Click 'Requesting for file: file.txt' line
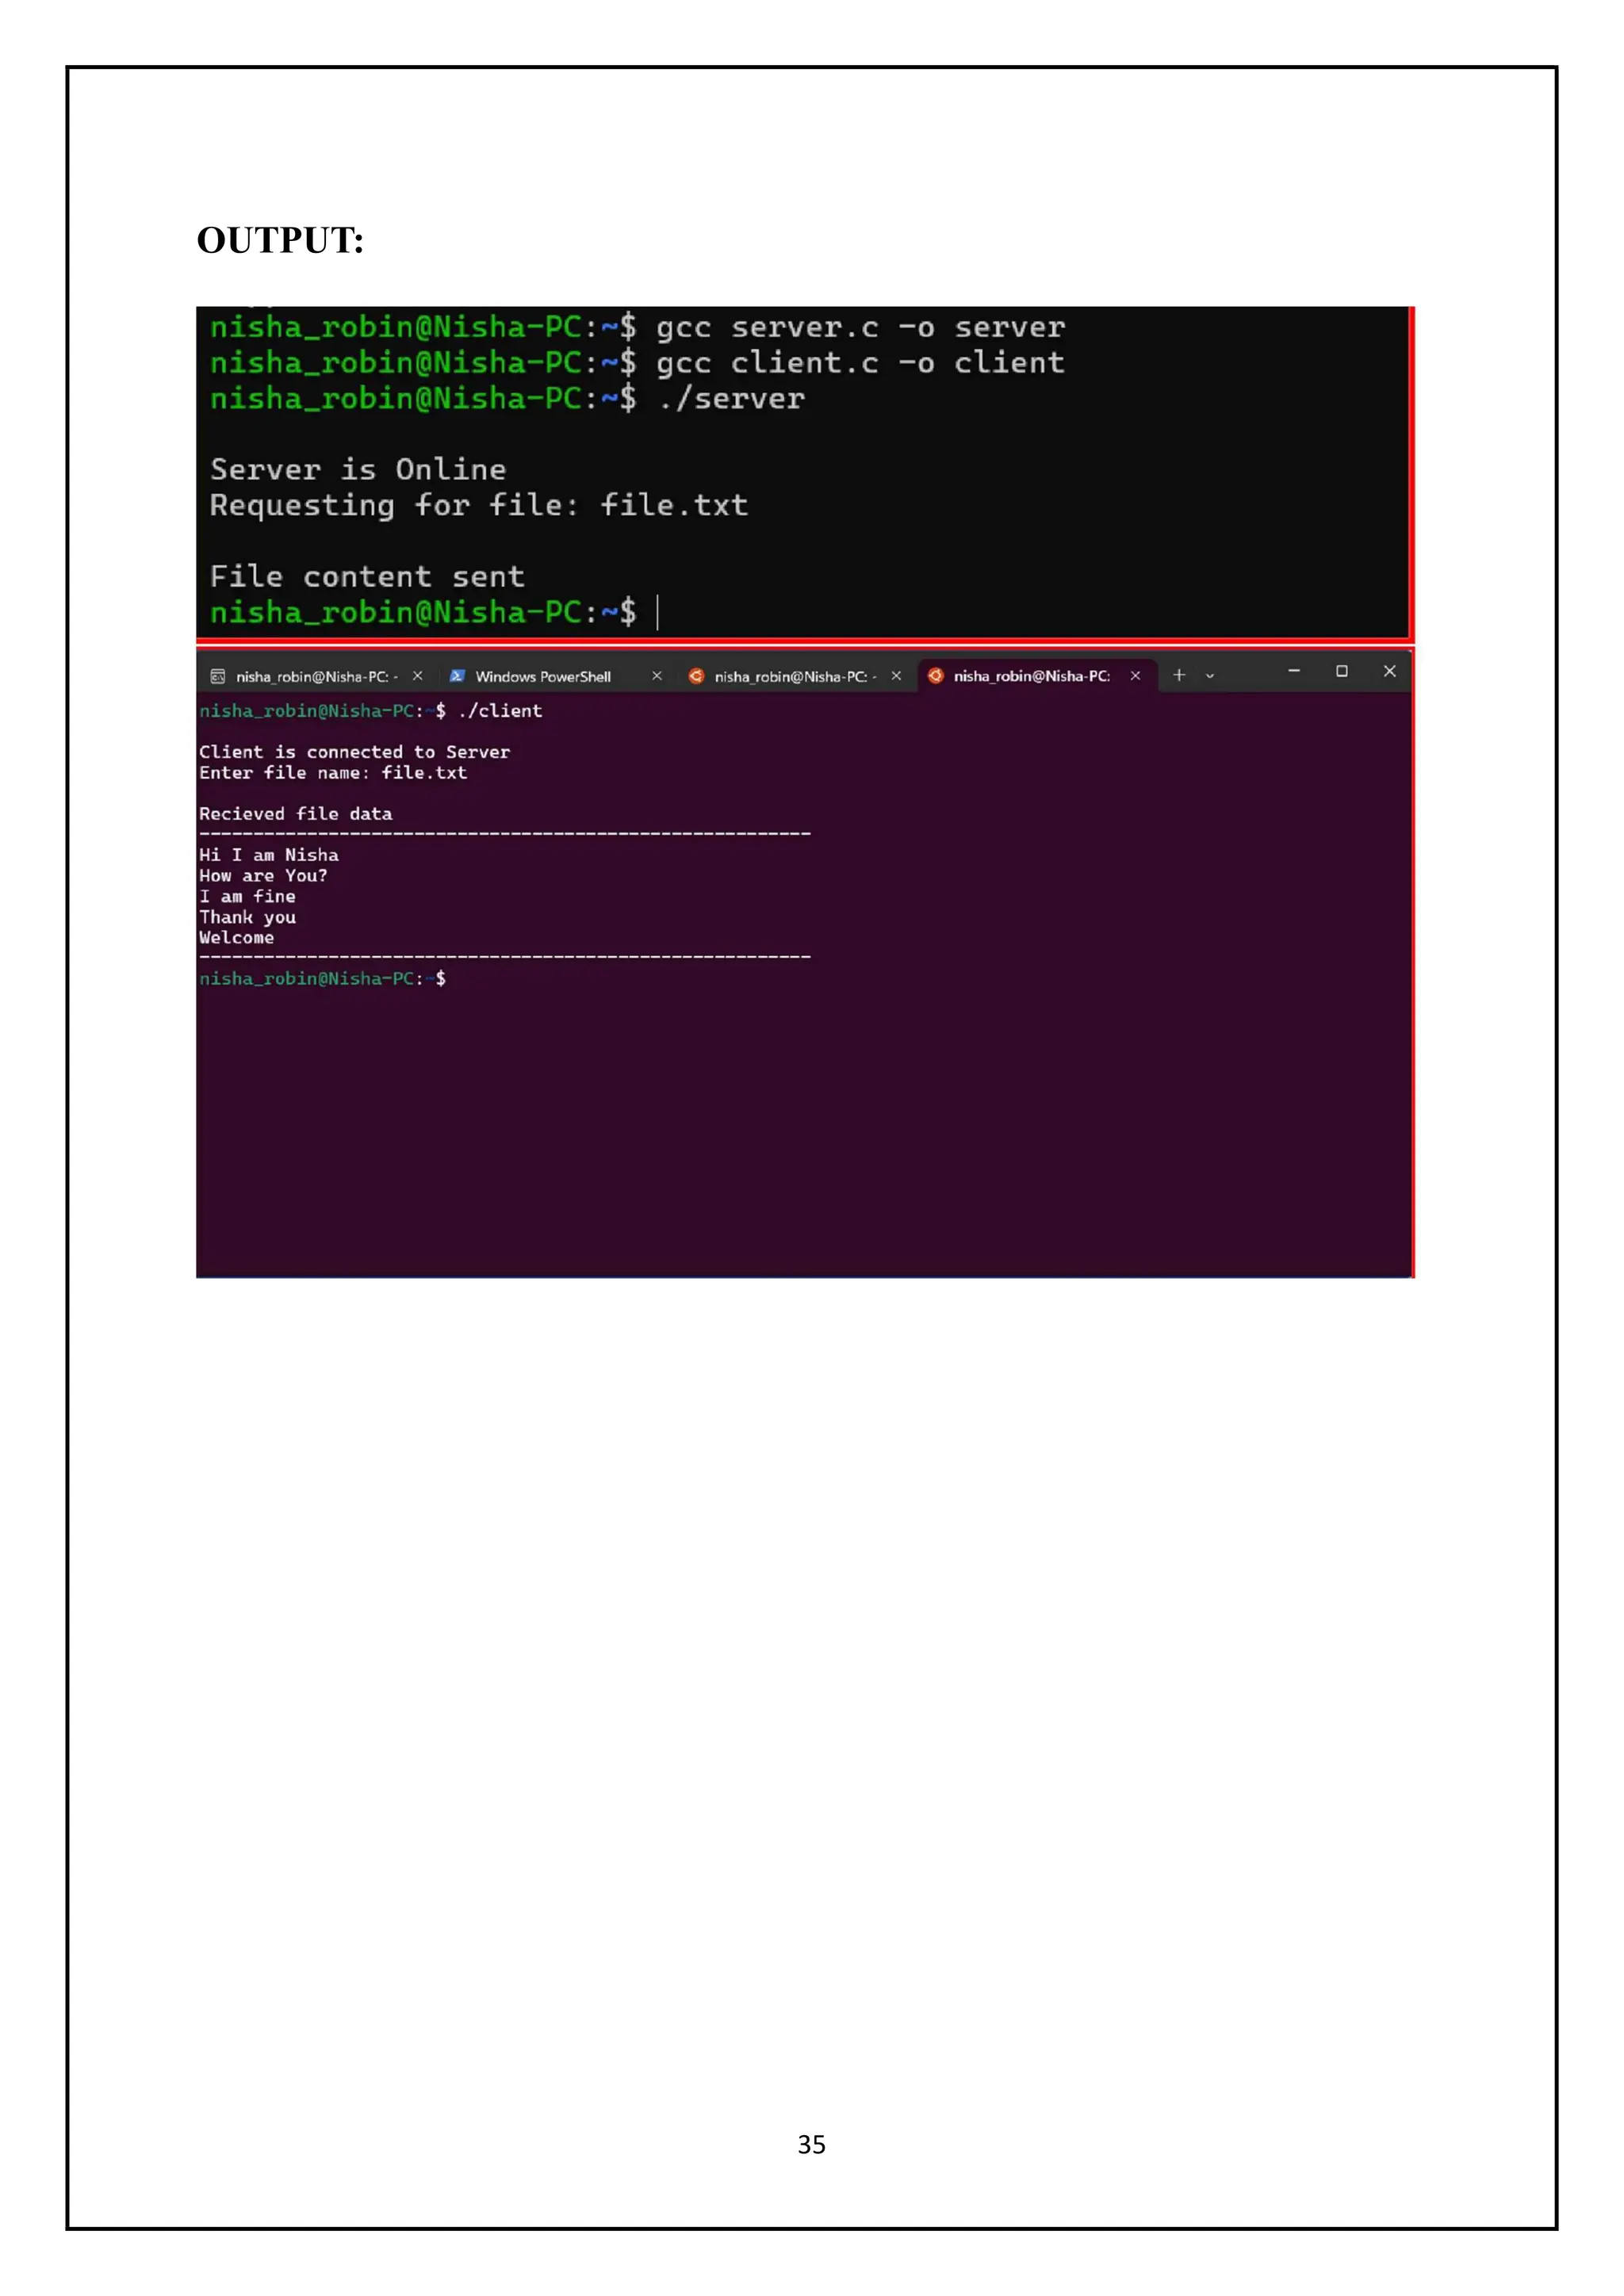 [x=479, y=506]
